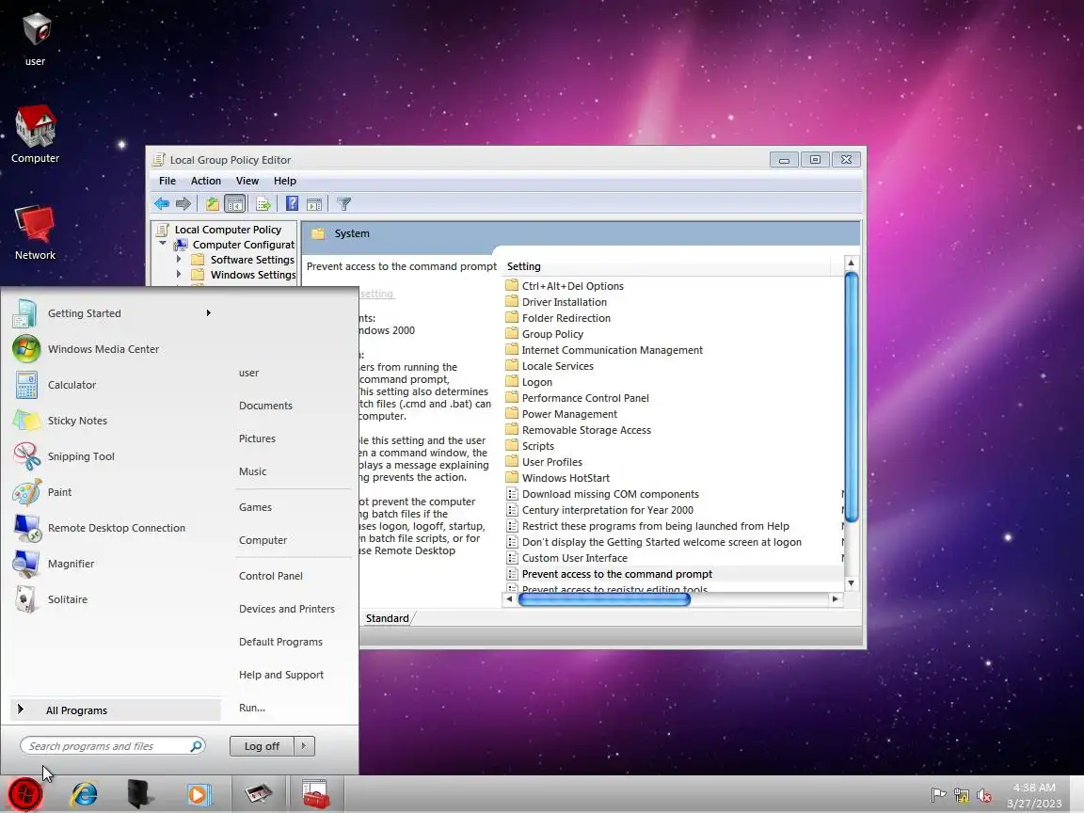Select Prevent access to the command prompt
Viewport: 1084px width, 813px height.
tap(616, 574)
